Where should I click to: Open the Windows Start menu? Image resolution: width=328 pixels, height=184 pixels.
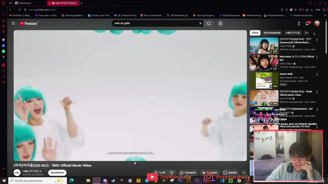[4, 181]
